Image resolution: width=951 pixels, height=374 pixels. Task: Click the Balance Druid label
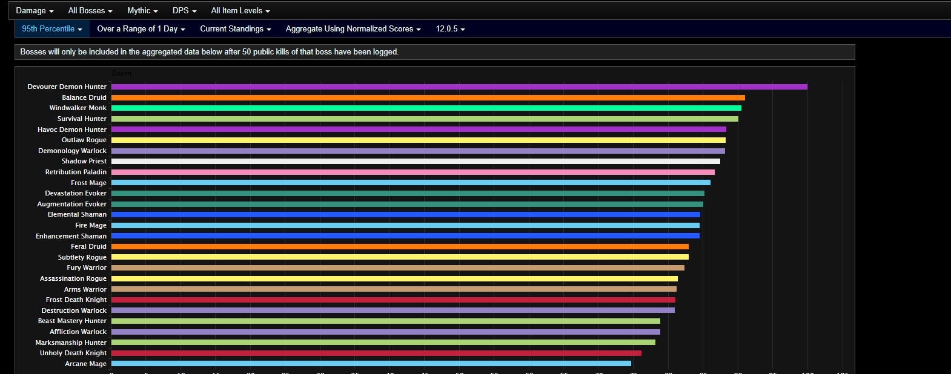click(x=84, y=97)
